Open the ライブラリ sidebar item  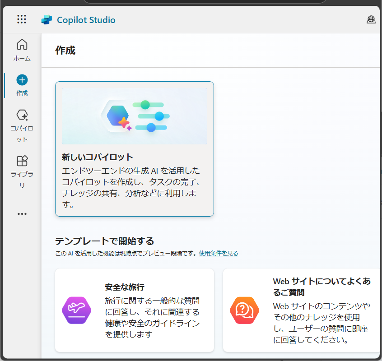tap(22, 172)
